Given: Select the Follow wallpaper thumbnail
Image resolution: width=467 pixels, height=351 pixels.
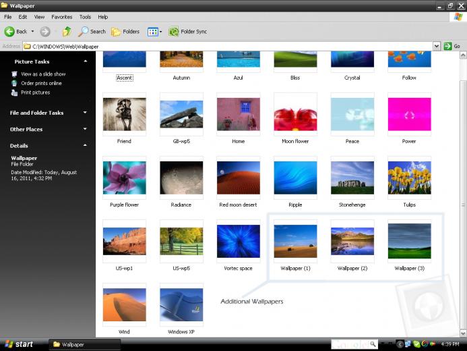Looking at the screenshot, I should pos(409,59).
